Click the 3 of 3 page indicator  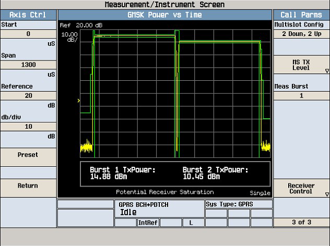(x=301, y=222)
